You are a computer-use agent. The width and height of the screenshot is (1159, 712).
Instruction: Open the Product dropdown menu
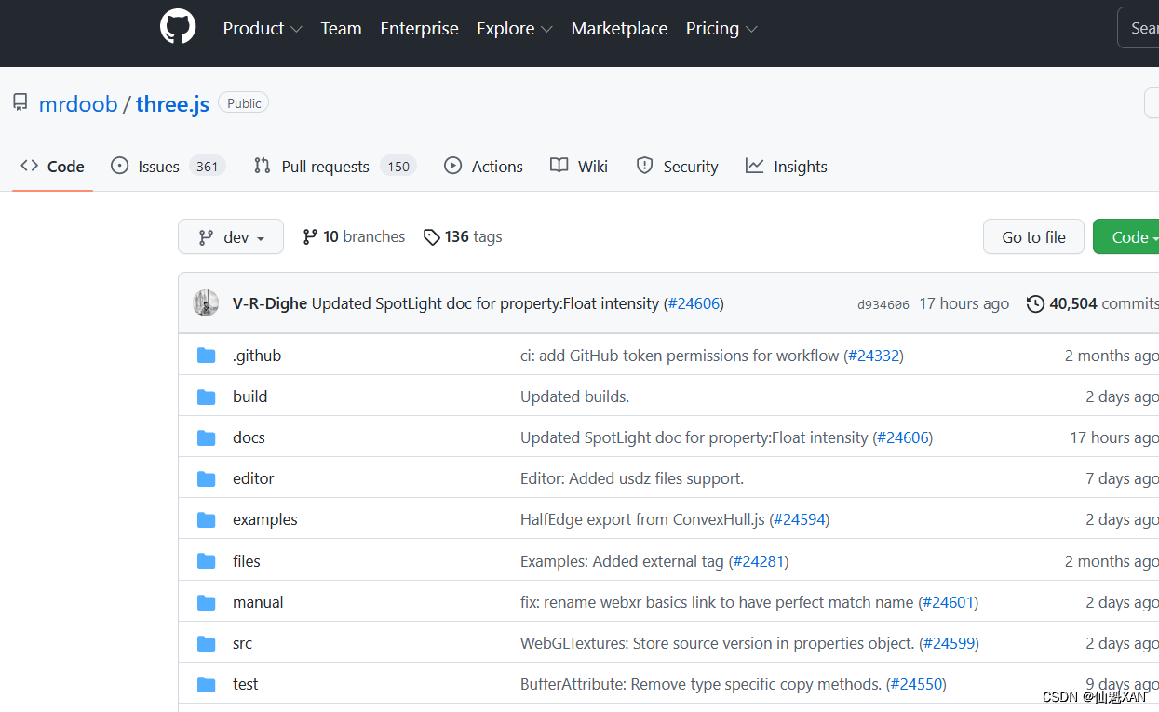pyautogui.click(x=263, y=29)
